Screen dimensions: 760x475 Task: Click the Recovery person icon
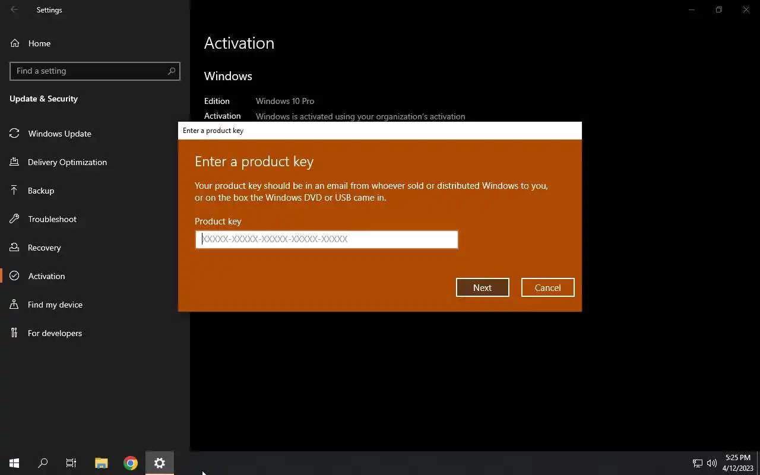point(15,248)
